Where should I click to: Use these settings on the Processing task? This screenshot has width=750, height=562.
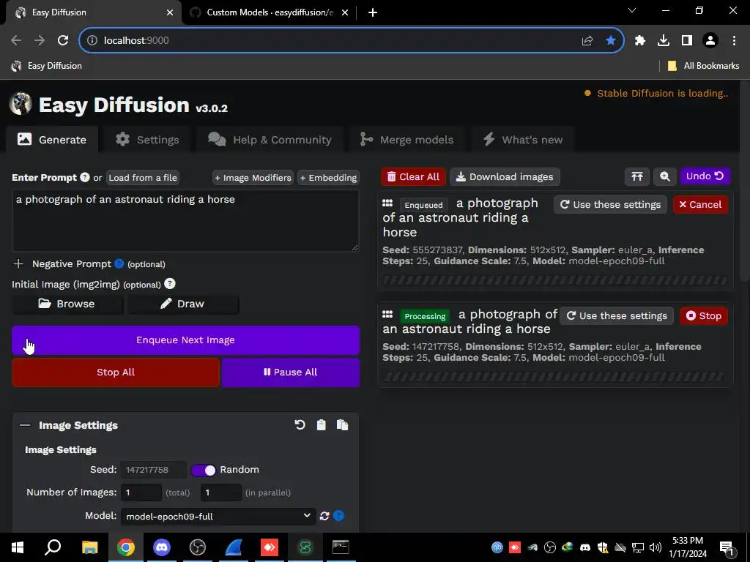pos(617,316)
